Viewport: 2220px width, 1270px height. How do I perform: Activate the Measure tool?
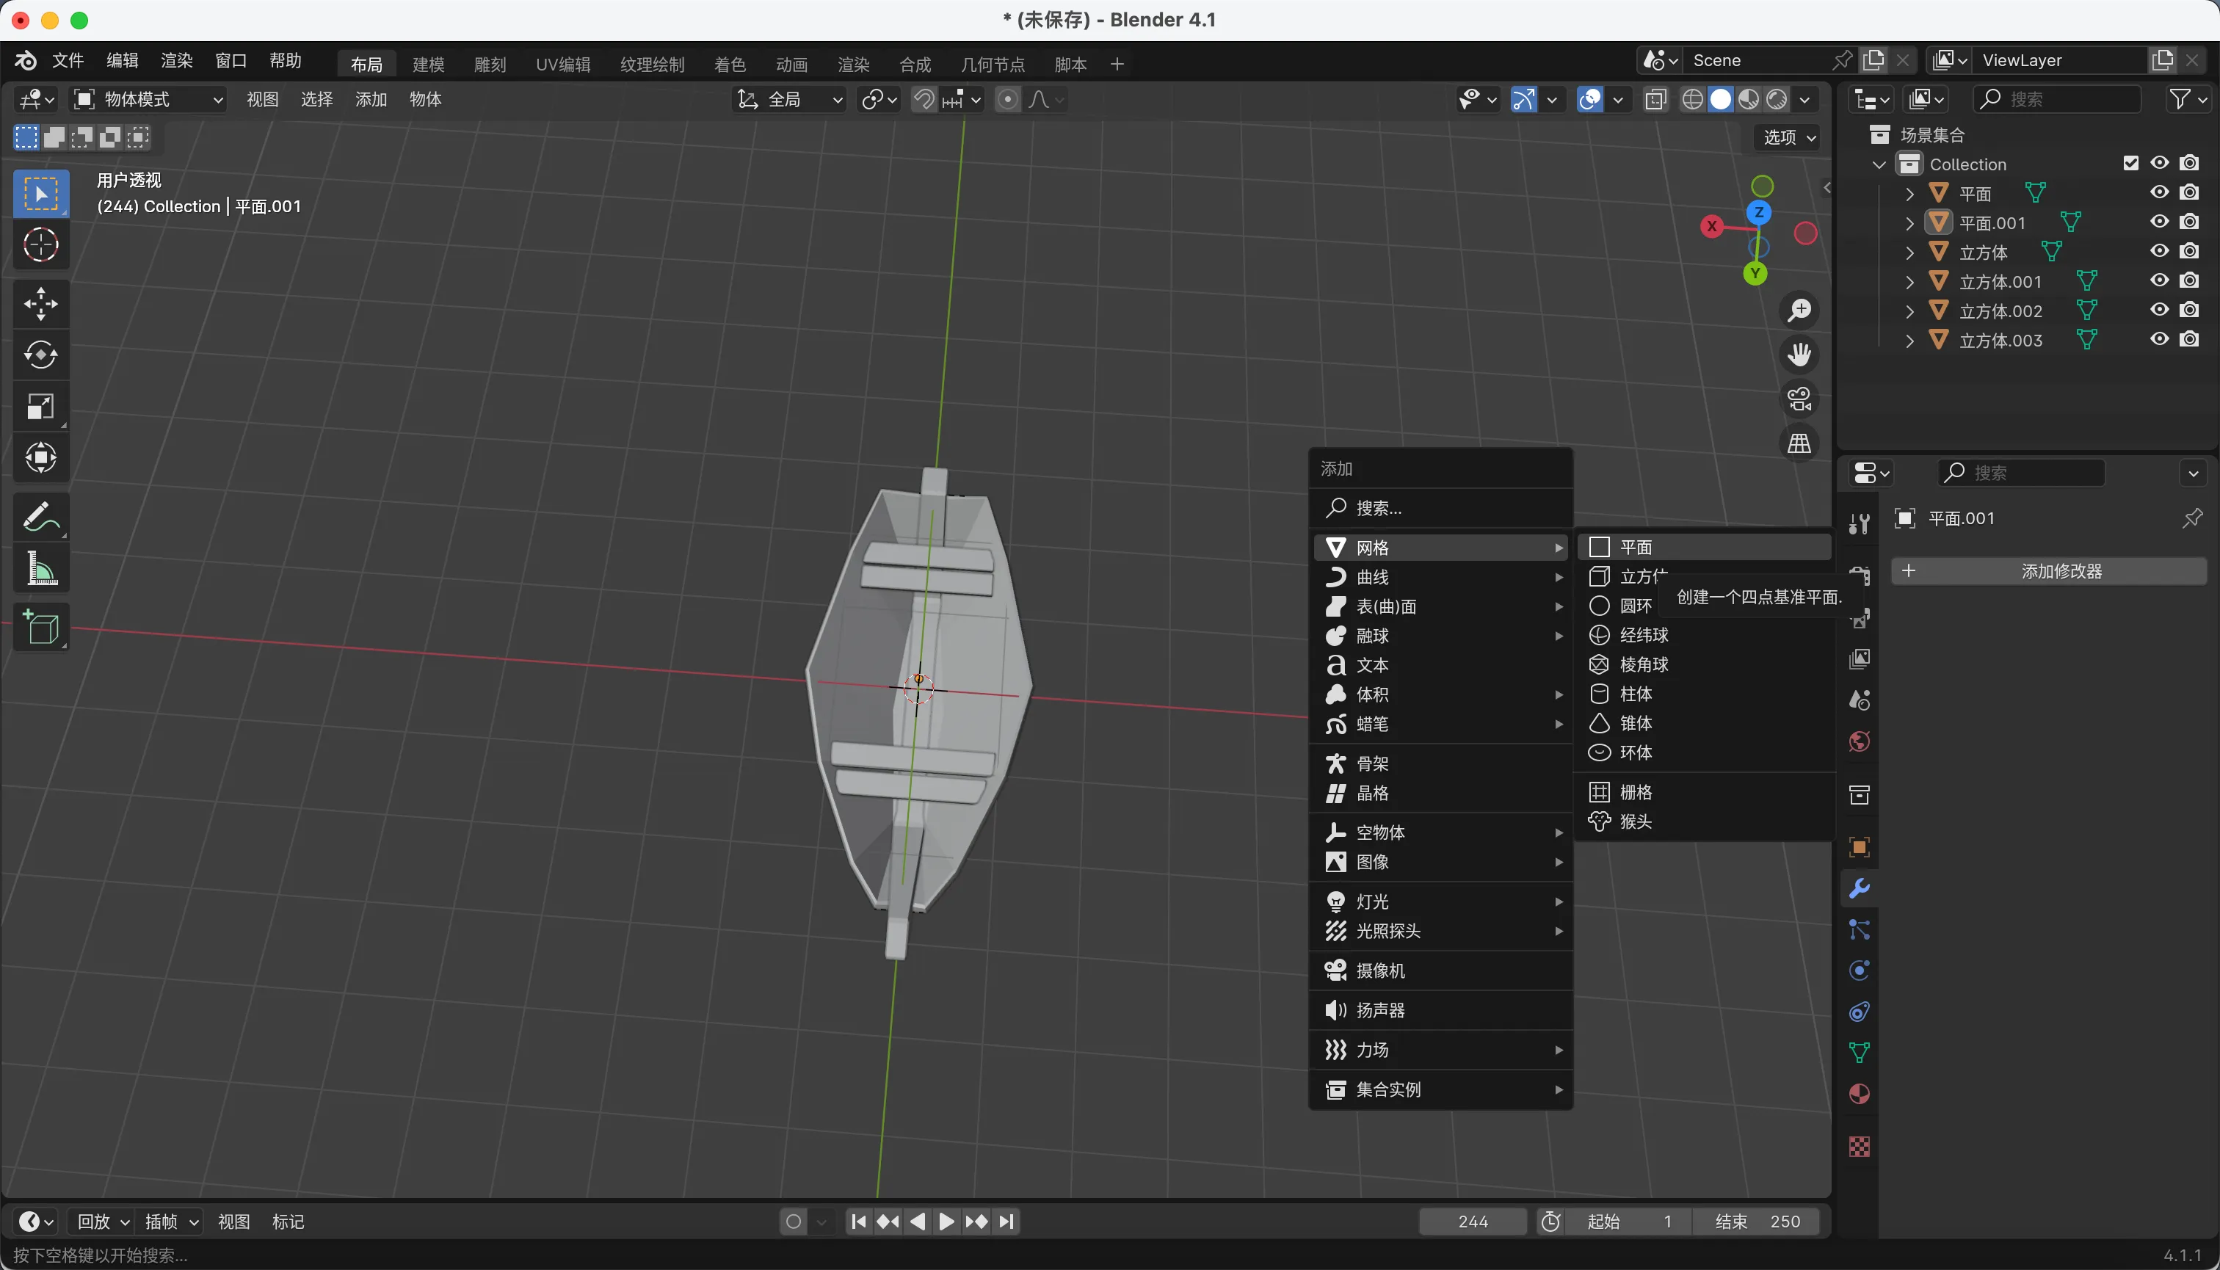click(x=41, y=570)
